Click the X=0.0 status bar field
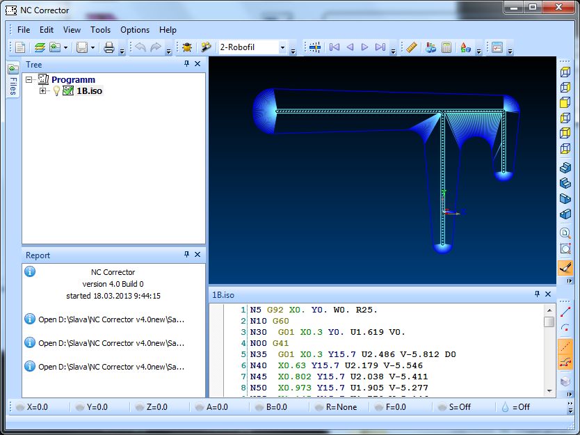 coord(32,407)
